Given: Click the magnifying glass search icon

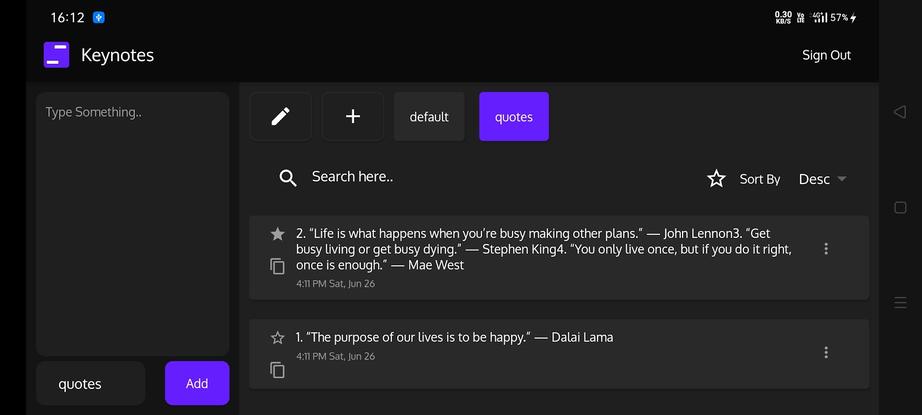Looking at the screenshot, I should click(x=288, y=178).
